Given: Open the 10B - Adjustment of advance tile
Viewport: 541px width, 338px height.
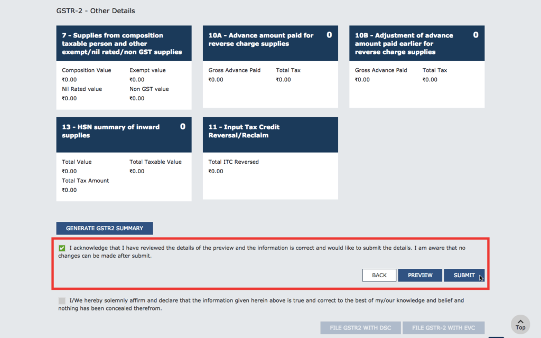Looking at the screenshot, I should pyautogui.click(x=412, y=43).
